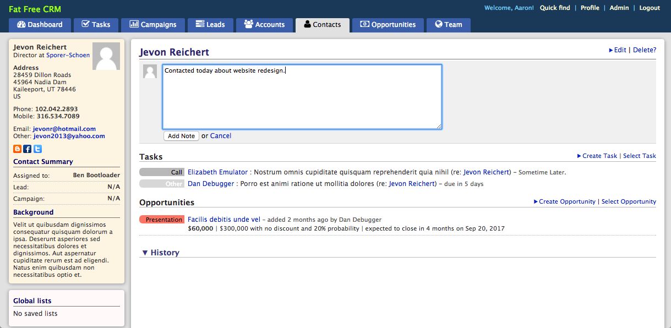The width and height of the screenshot is (671, 328).
Task: Expand the Create Task form
Action: point(599,156)
